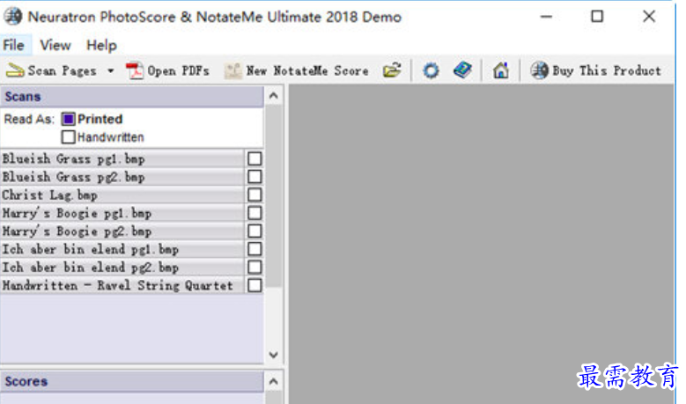Click the Buy This Product globe icon
The width and height of the screenshot is (686, 404).
540,70
